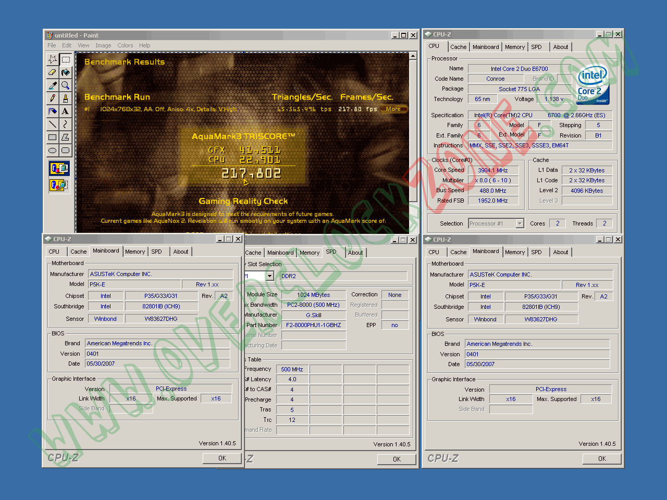Pick the Rounded Rectangle shape tool
The height and width of the screenshot is (500, 667).
[65, 151]
